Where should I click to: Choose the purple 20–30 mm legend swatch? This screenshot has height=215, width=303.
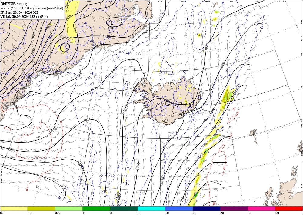[234, 208]
